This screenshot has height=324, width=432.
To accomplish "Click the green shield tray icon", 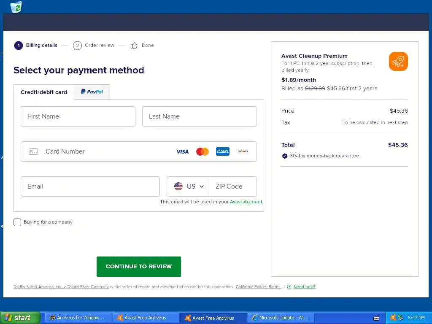I will coord(400,318).
